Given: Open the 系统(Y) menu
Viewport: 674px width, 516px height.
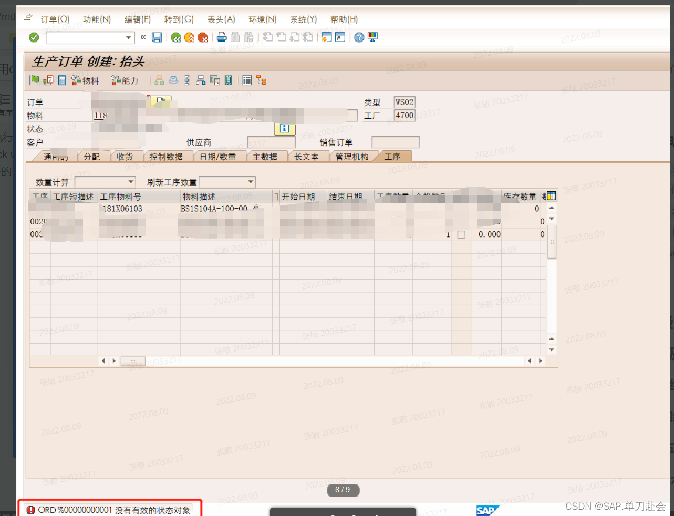Looking at the screenshot, I should tap(304, 19).
